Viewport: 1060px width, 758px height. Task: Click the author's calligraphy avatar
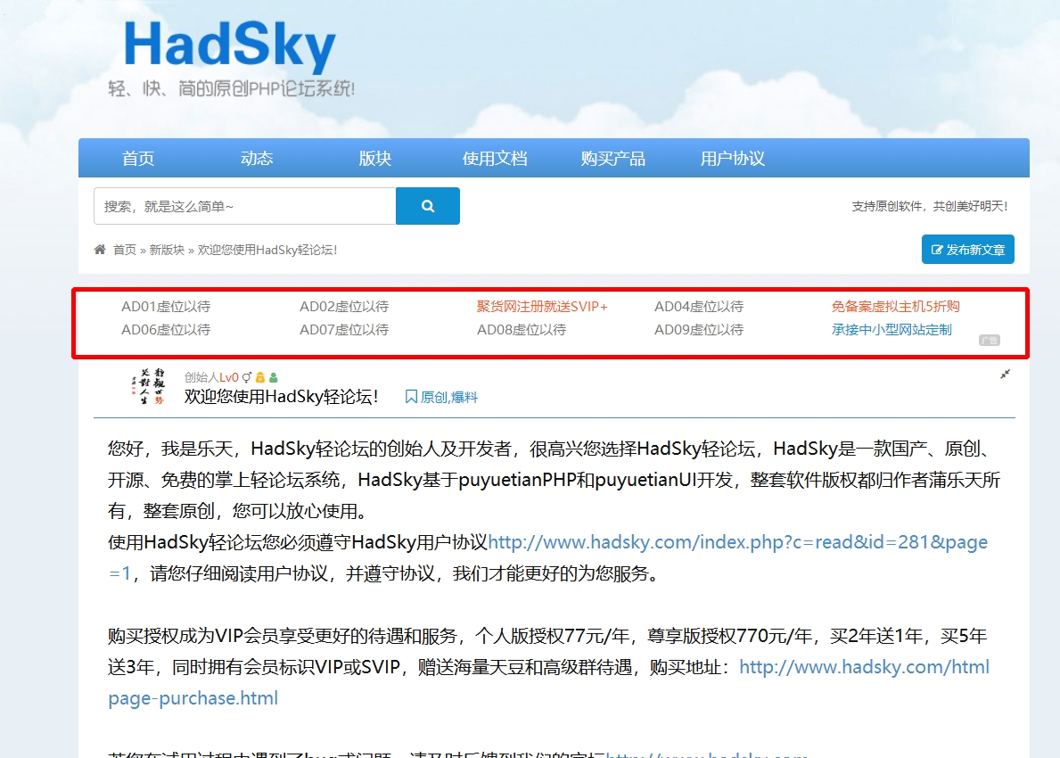tap(148, 387)
